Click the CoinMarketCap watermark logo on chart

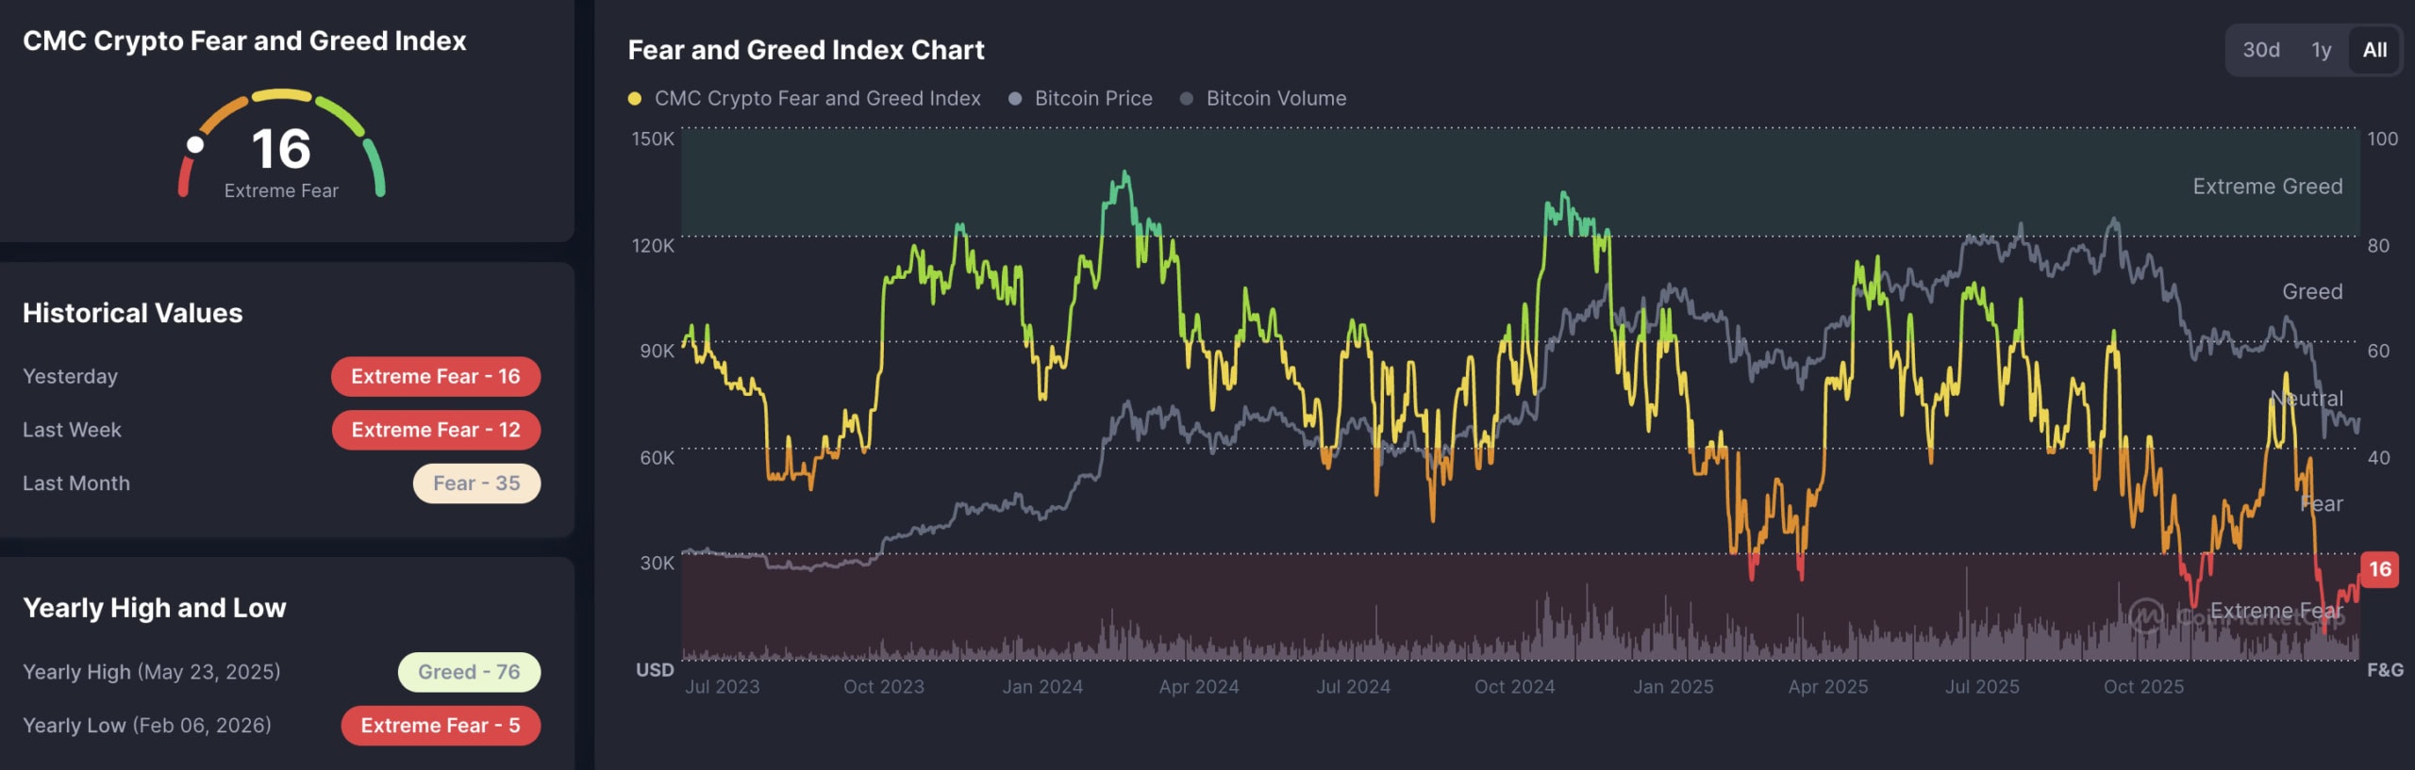[2146, 615]
